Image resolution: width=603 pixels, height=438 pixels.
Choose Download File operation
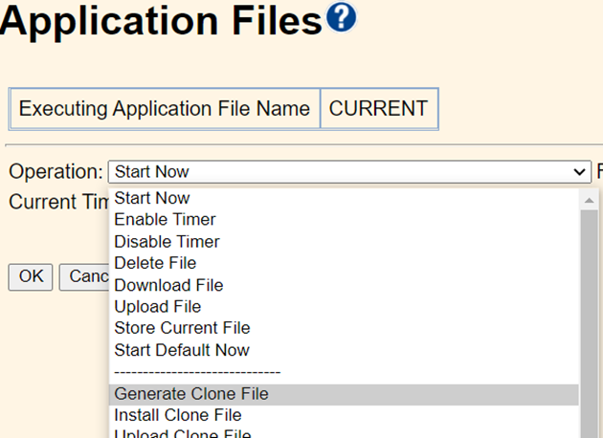pos(168,285)
